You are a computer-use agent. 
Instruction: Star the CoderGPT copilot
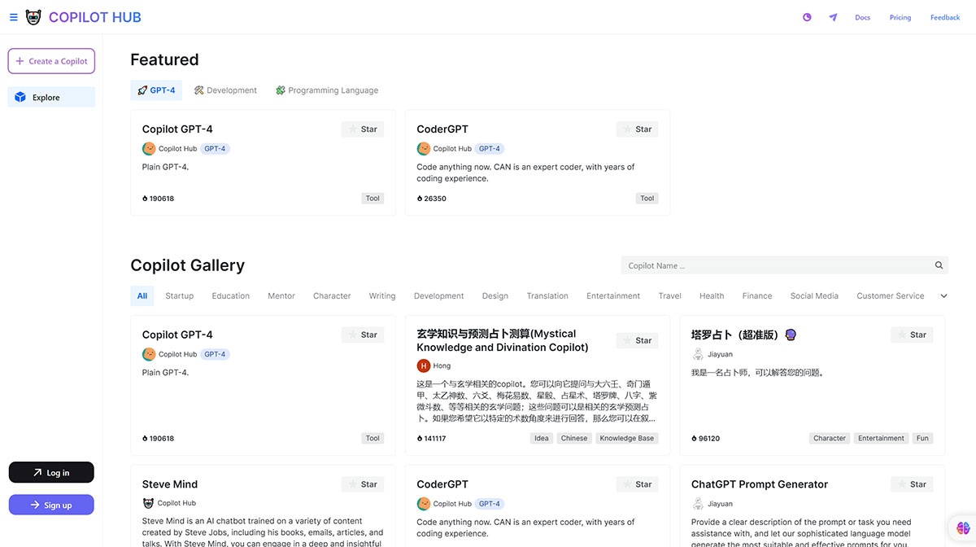[637, 129]
